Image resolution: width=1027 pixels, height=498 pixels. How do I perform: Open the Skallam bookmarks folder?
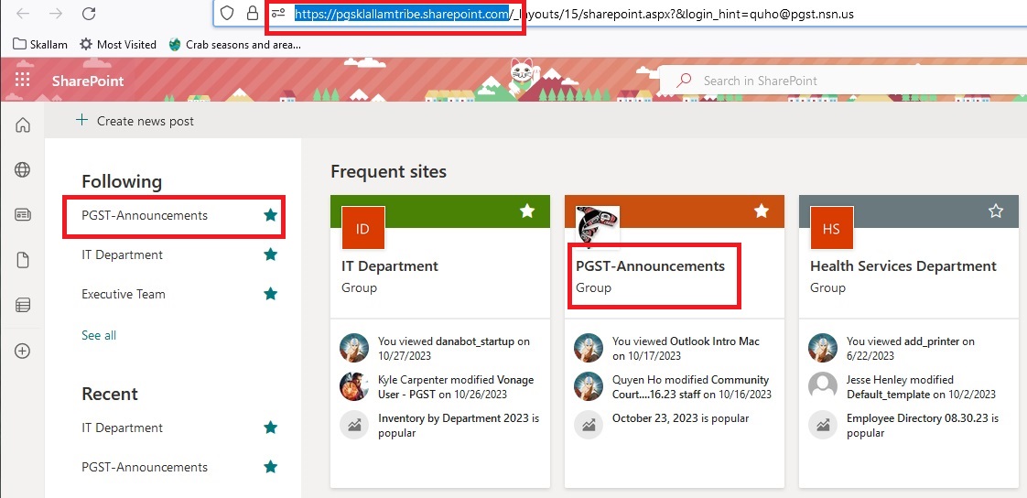click(x=40, y=45)
